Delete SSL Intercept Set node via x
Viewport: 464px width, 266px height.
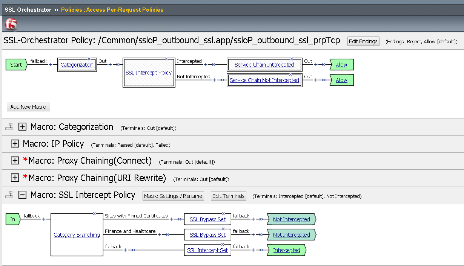[x=223, y=244]
